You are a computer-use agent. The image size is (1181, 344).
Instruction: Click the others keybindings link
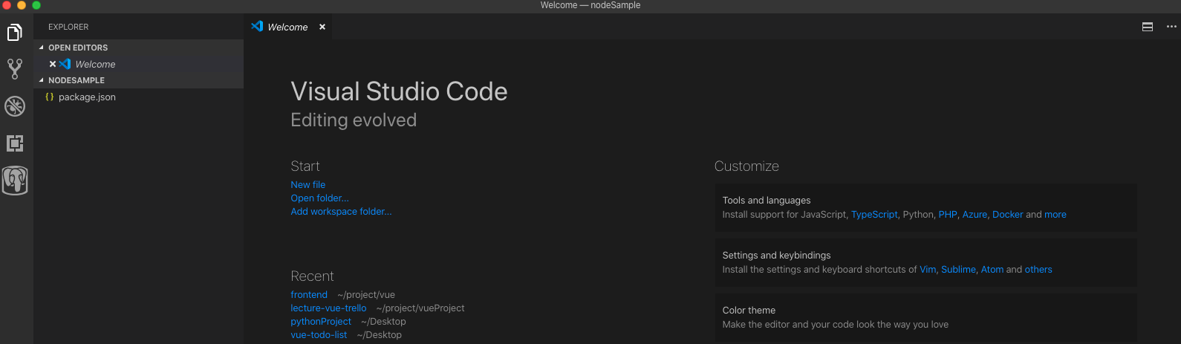1038,270
